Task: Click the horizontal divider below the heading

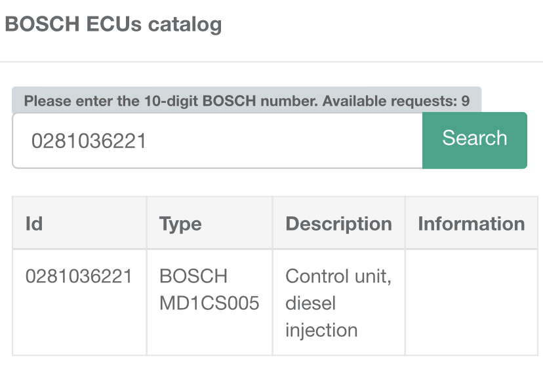Action: click(271, 62)
